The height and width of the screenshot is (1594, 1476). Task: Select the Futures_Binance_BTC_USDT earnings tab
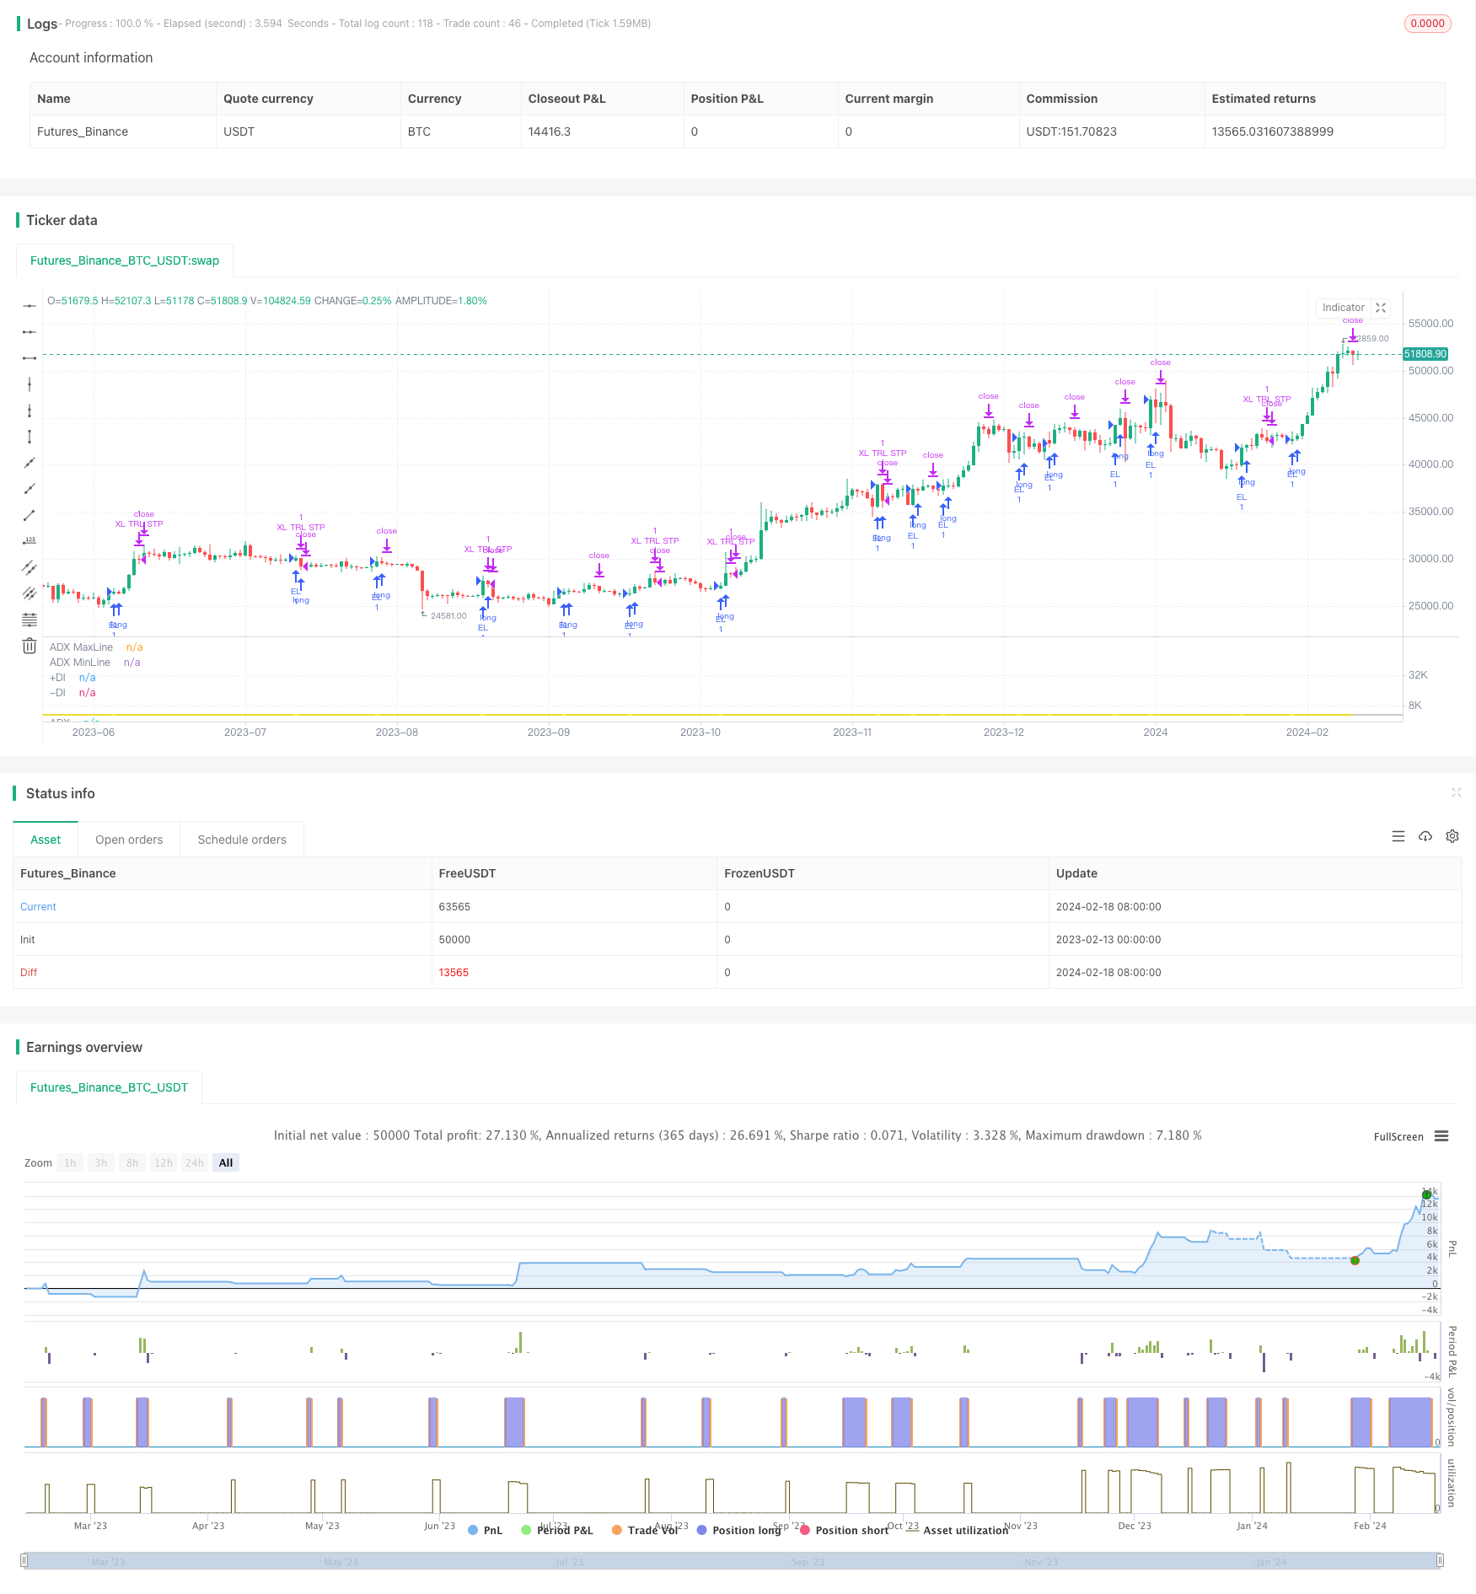pyautogui.click(x=109, y=1087)
